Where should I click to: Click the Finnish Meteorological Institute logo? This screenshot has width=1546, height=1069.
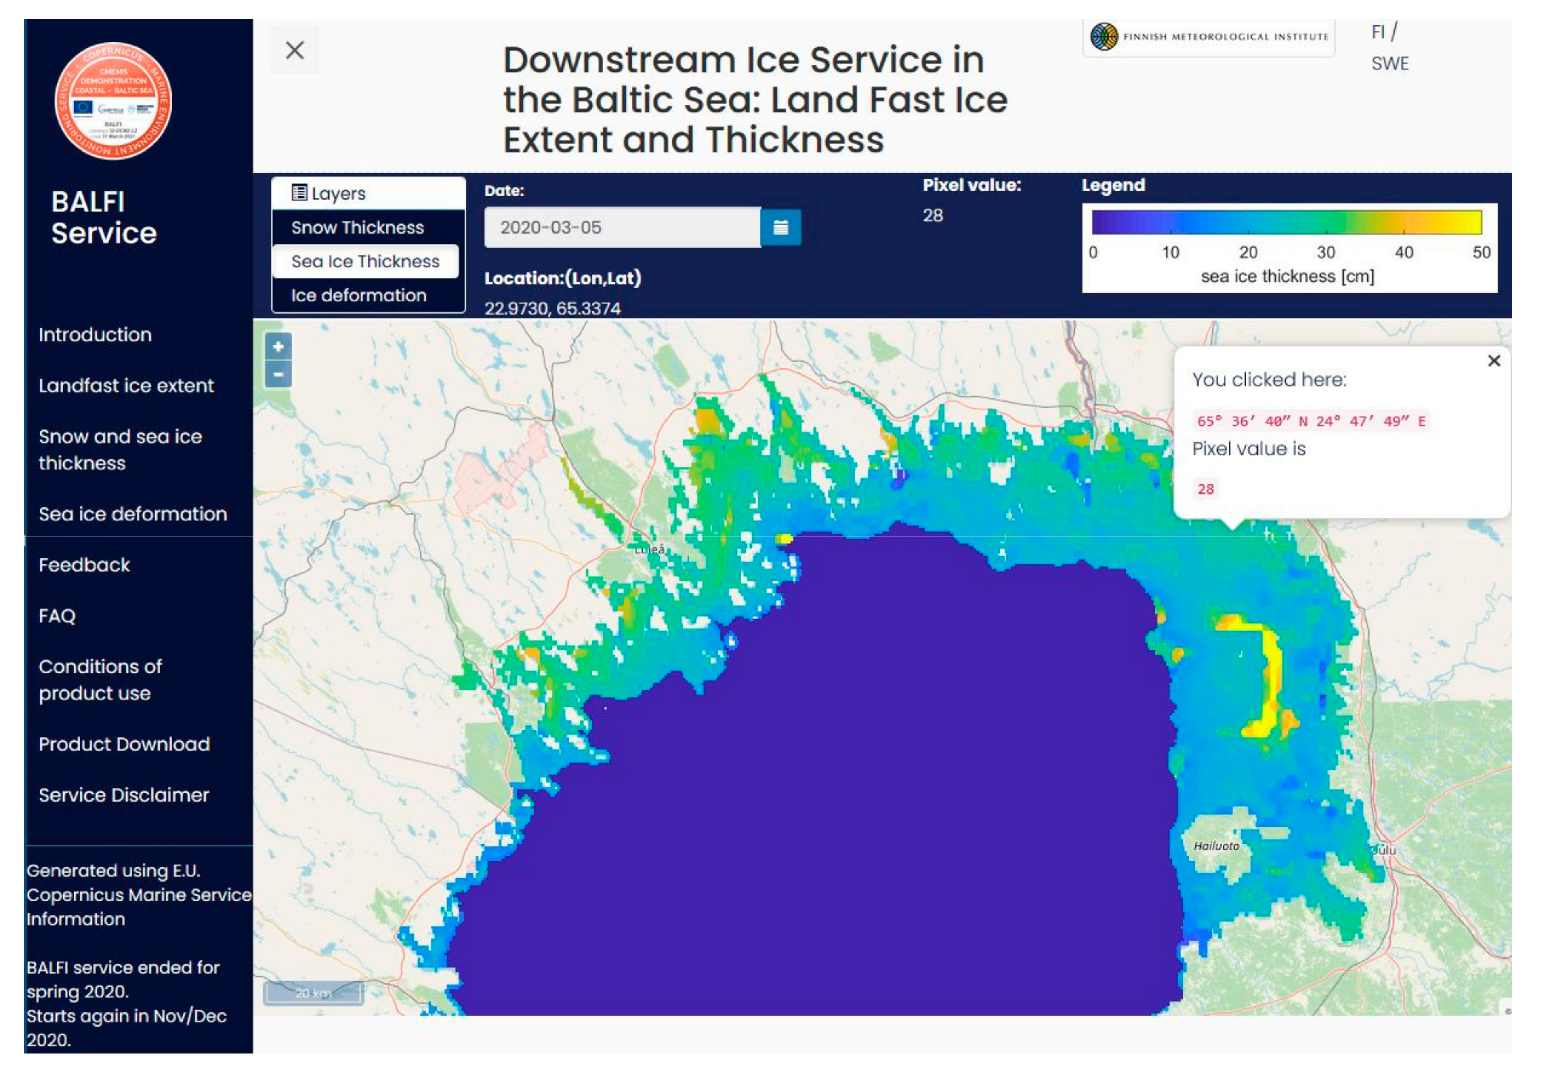point(1208,37)
